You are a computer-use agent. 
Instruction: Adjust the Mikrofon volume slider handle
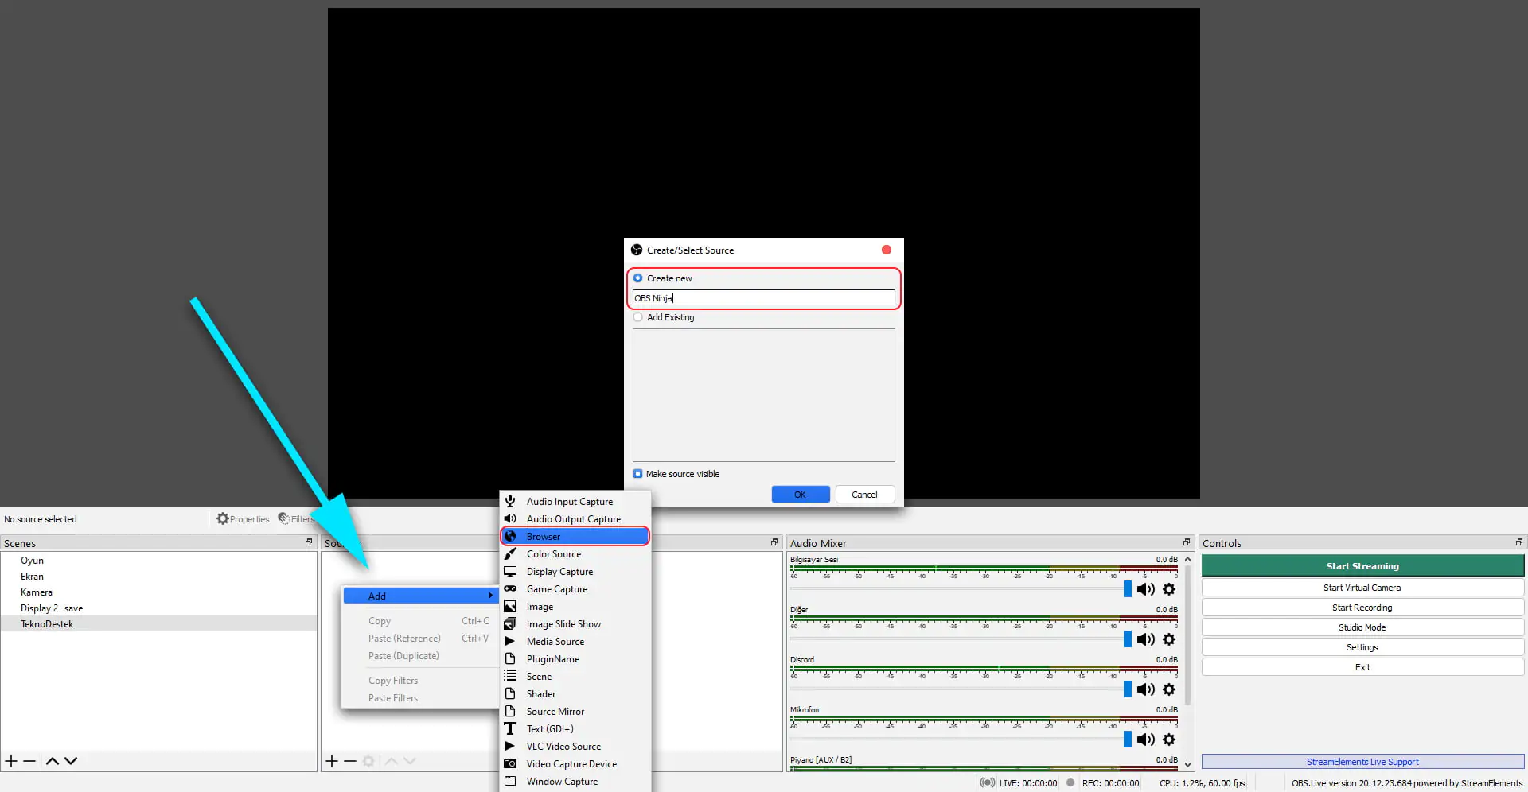[x=1128, y=740]
